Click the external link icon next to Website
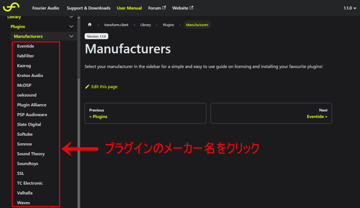Image resolution: width=360 pixels, height=208 pixels. (191, 8)
